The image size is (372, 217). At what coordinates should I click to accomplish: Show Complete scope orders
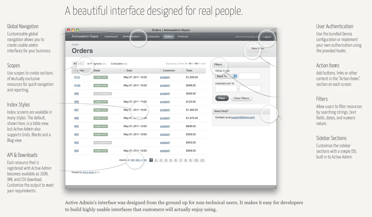pos(119,64)
